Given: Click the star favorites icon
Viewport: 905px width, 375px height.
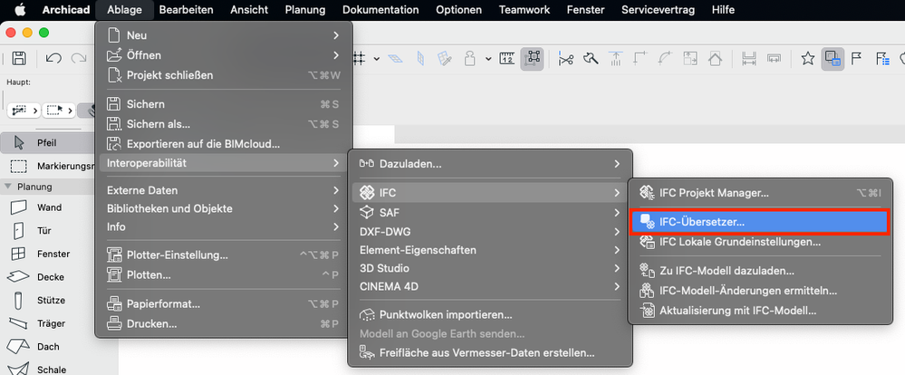Looking at the screenshot, I should click(x=808, y=60).
